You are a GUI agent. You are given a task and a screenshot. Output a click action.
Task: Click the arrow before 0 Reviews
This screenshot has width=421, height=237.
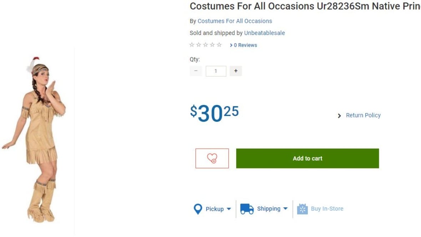[x=231, y=45]
